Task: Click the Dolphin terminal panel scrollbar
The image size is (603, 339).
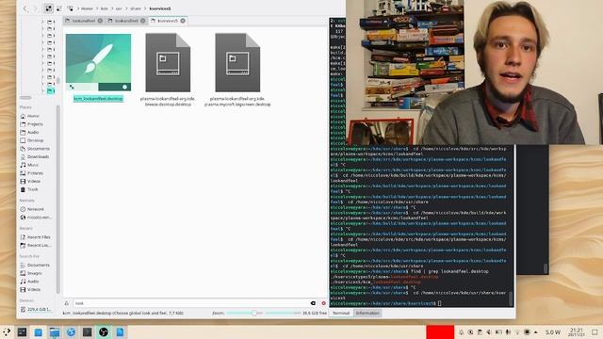Action: click(x=511, y=299)
